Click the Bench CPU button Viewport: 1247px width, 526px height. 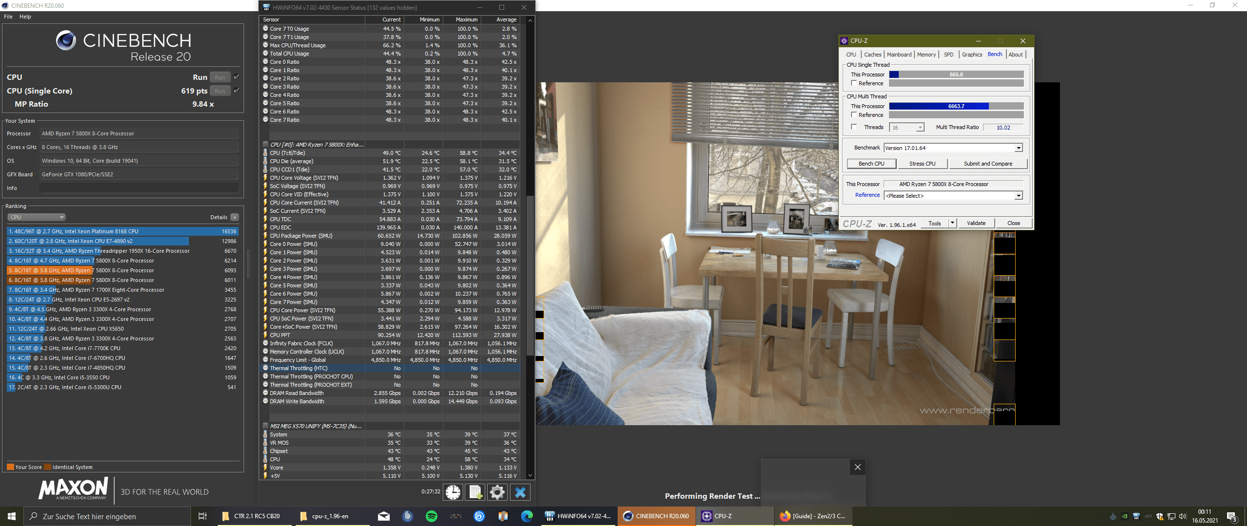click(x=871, y=164)
